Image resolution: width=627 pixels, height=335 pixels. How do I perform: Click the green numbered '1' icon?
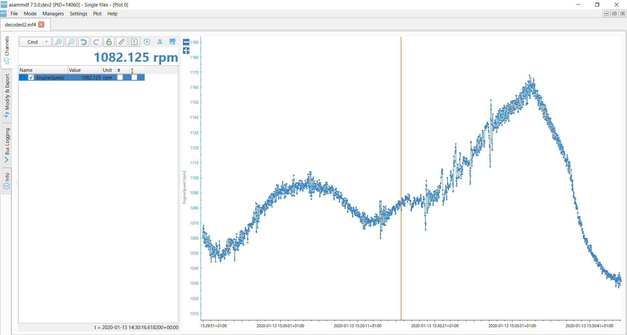coord(134,42)
